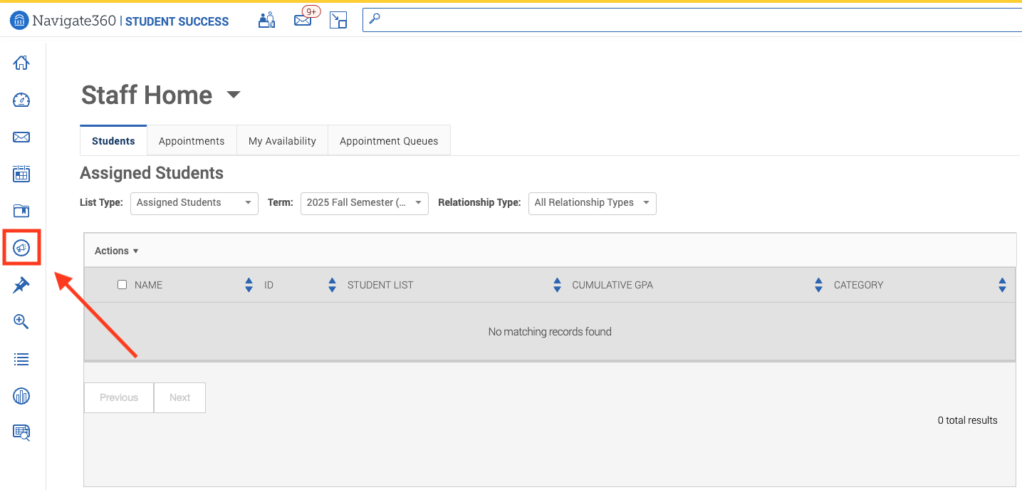Open advanced search magnifier icon in sidebar
The height and width of the screenshot is (490, 1022).
[21, 322]
